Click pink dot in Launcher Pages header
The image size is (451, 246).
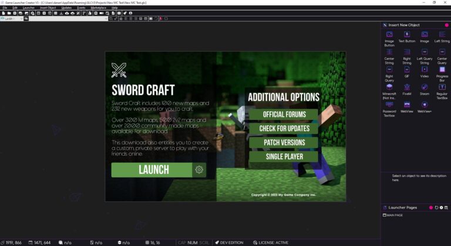[431, 207]
